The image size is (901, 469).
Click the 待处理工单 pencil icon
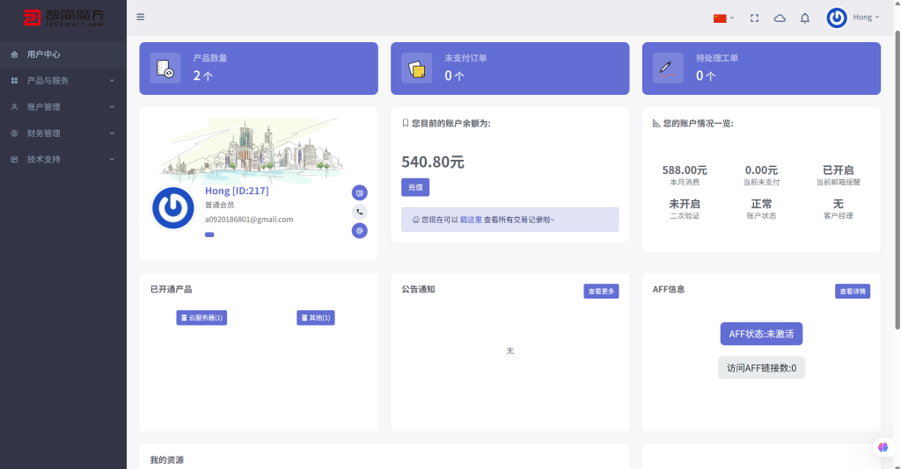[x=668, y=69]
